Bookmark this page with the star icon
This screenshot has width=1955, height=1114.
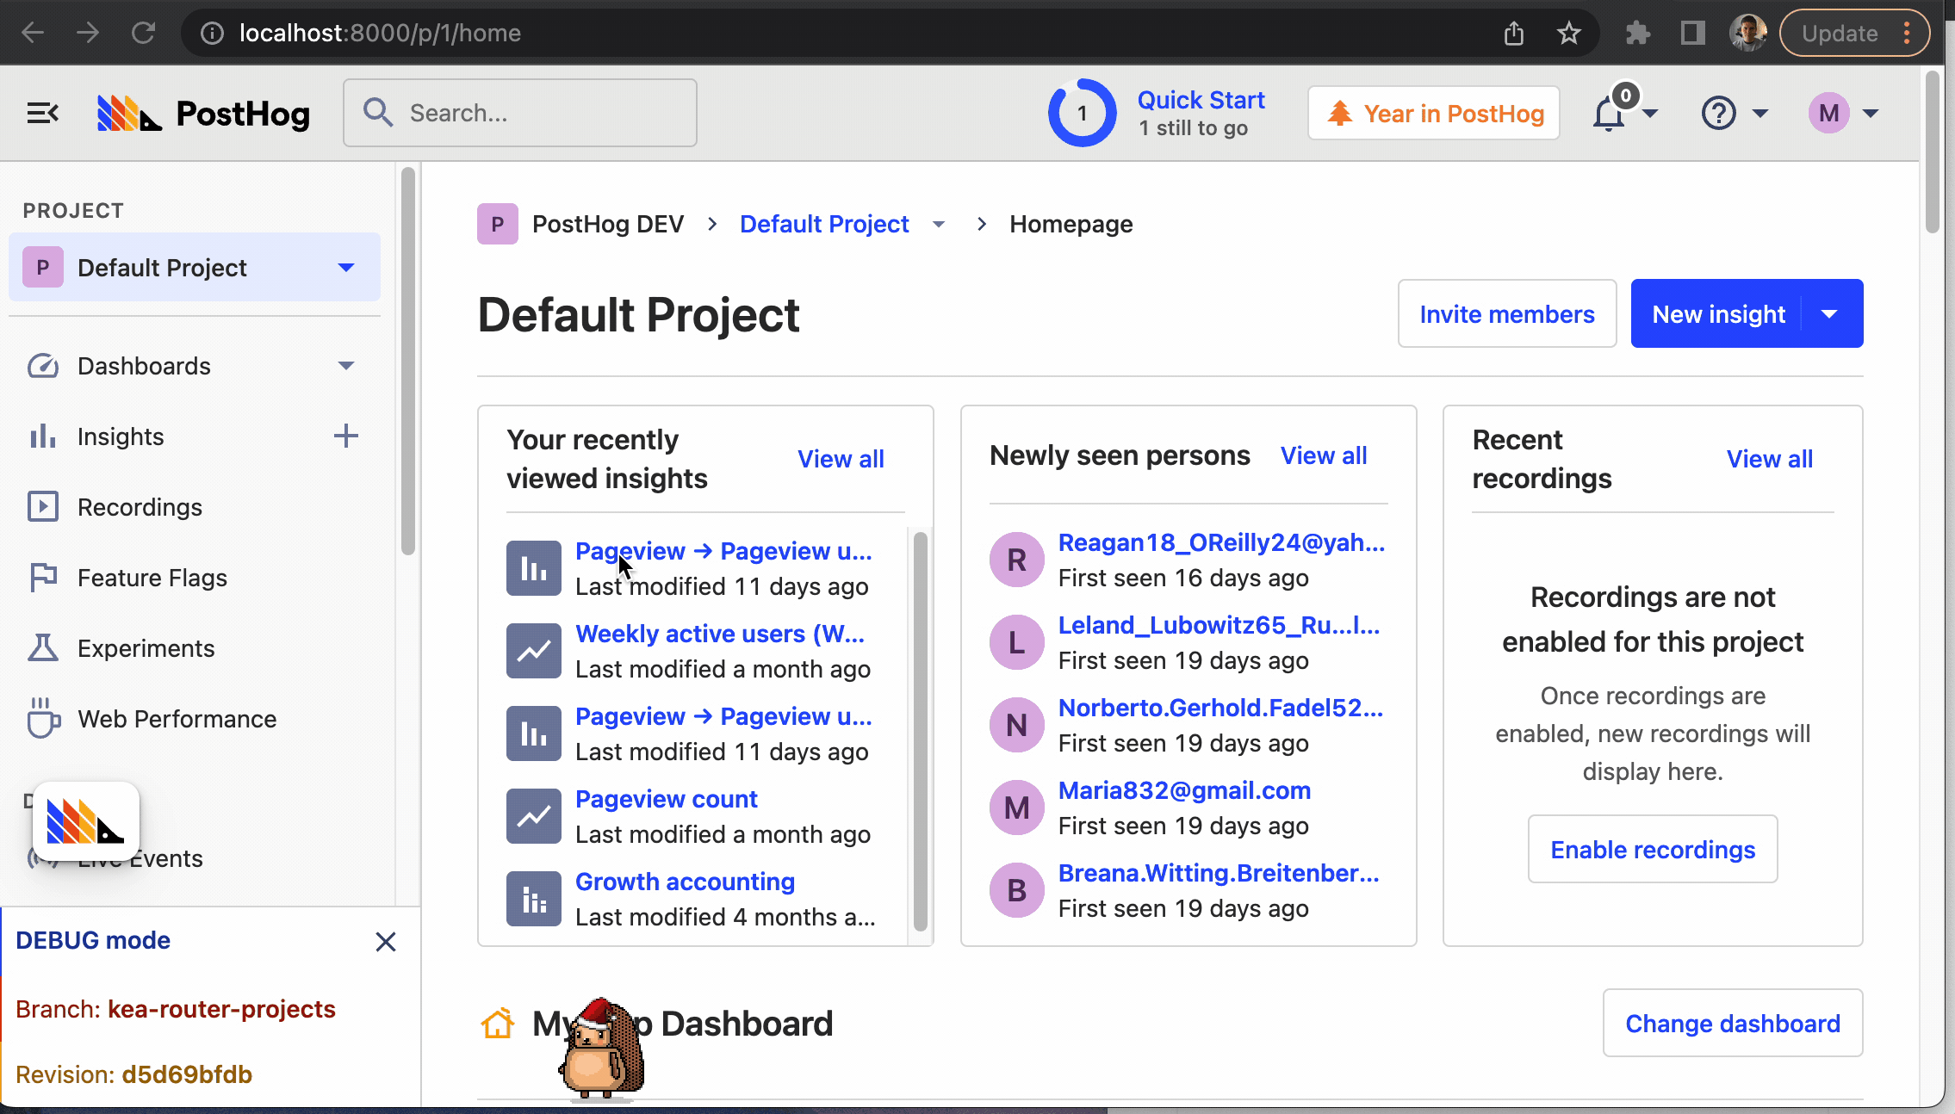[1568, 34]
